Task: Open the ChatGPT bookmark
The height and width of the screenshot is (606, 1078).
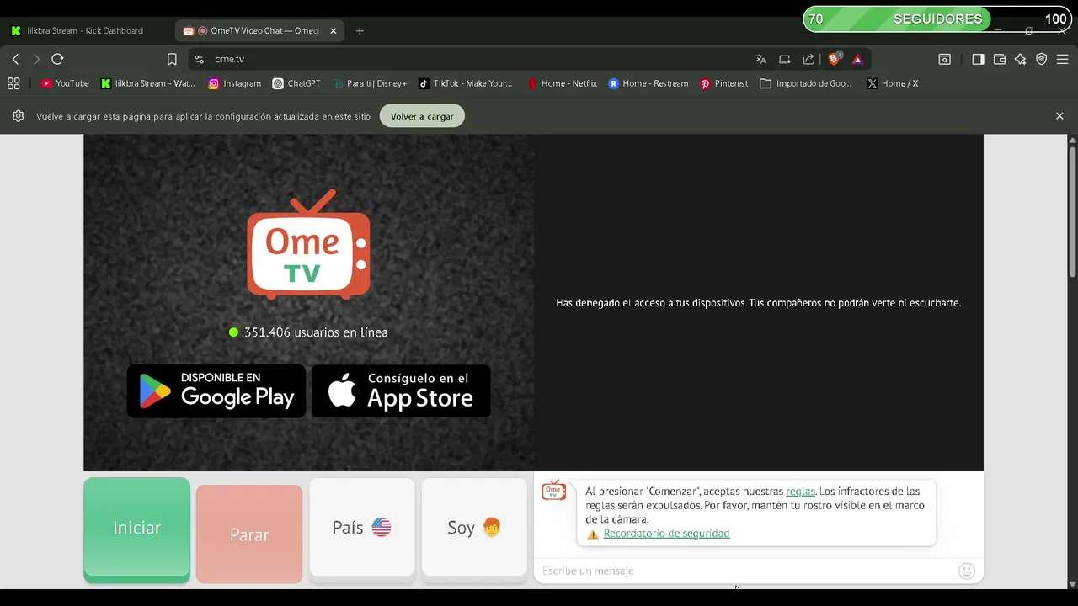Action: pyautogui.click(x=296, y=83)
